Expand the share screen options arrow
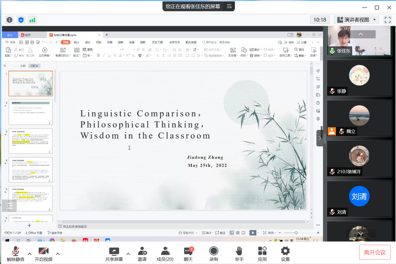The height and width of the screenshot is (264, 396). 128,253
